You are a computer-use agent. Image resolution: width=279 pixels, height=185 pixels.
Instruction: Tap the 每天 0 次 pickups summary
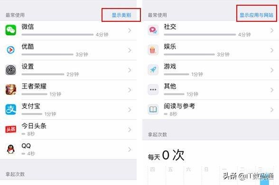[x=166, y=156]
